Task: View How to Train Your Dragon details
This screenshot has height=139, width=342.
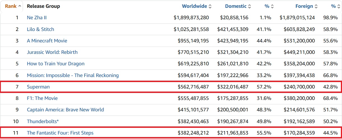Action: click(x=55, y=64)
